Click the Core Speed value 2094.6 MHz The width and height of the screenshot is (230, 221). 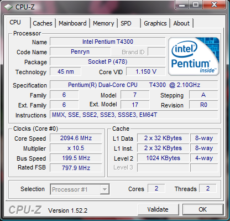[76, 138]
